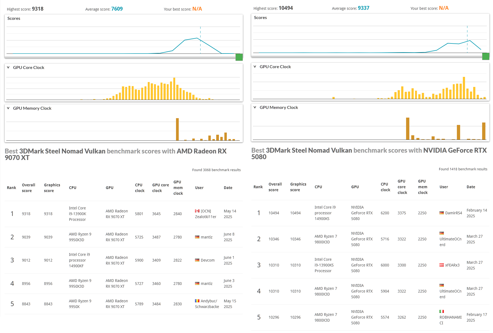Collapse GPU Memory Clock chart in RTX 5080 panel

[255, 108]
